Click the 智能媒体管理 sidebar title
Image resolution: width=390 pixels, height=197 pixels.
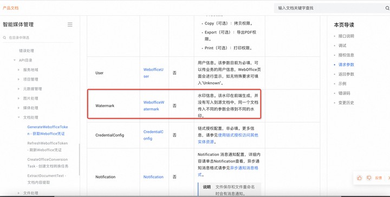(18, 24)
